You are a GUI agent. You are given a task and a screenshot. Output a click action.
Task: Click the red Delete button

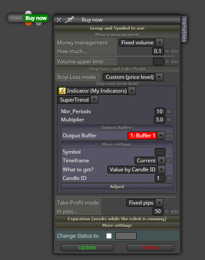coord(150,248)
